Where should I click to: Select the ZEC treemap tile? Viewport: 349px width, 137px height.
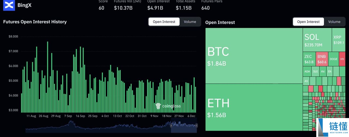309,59
